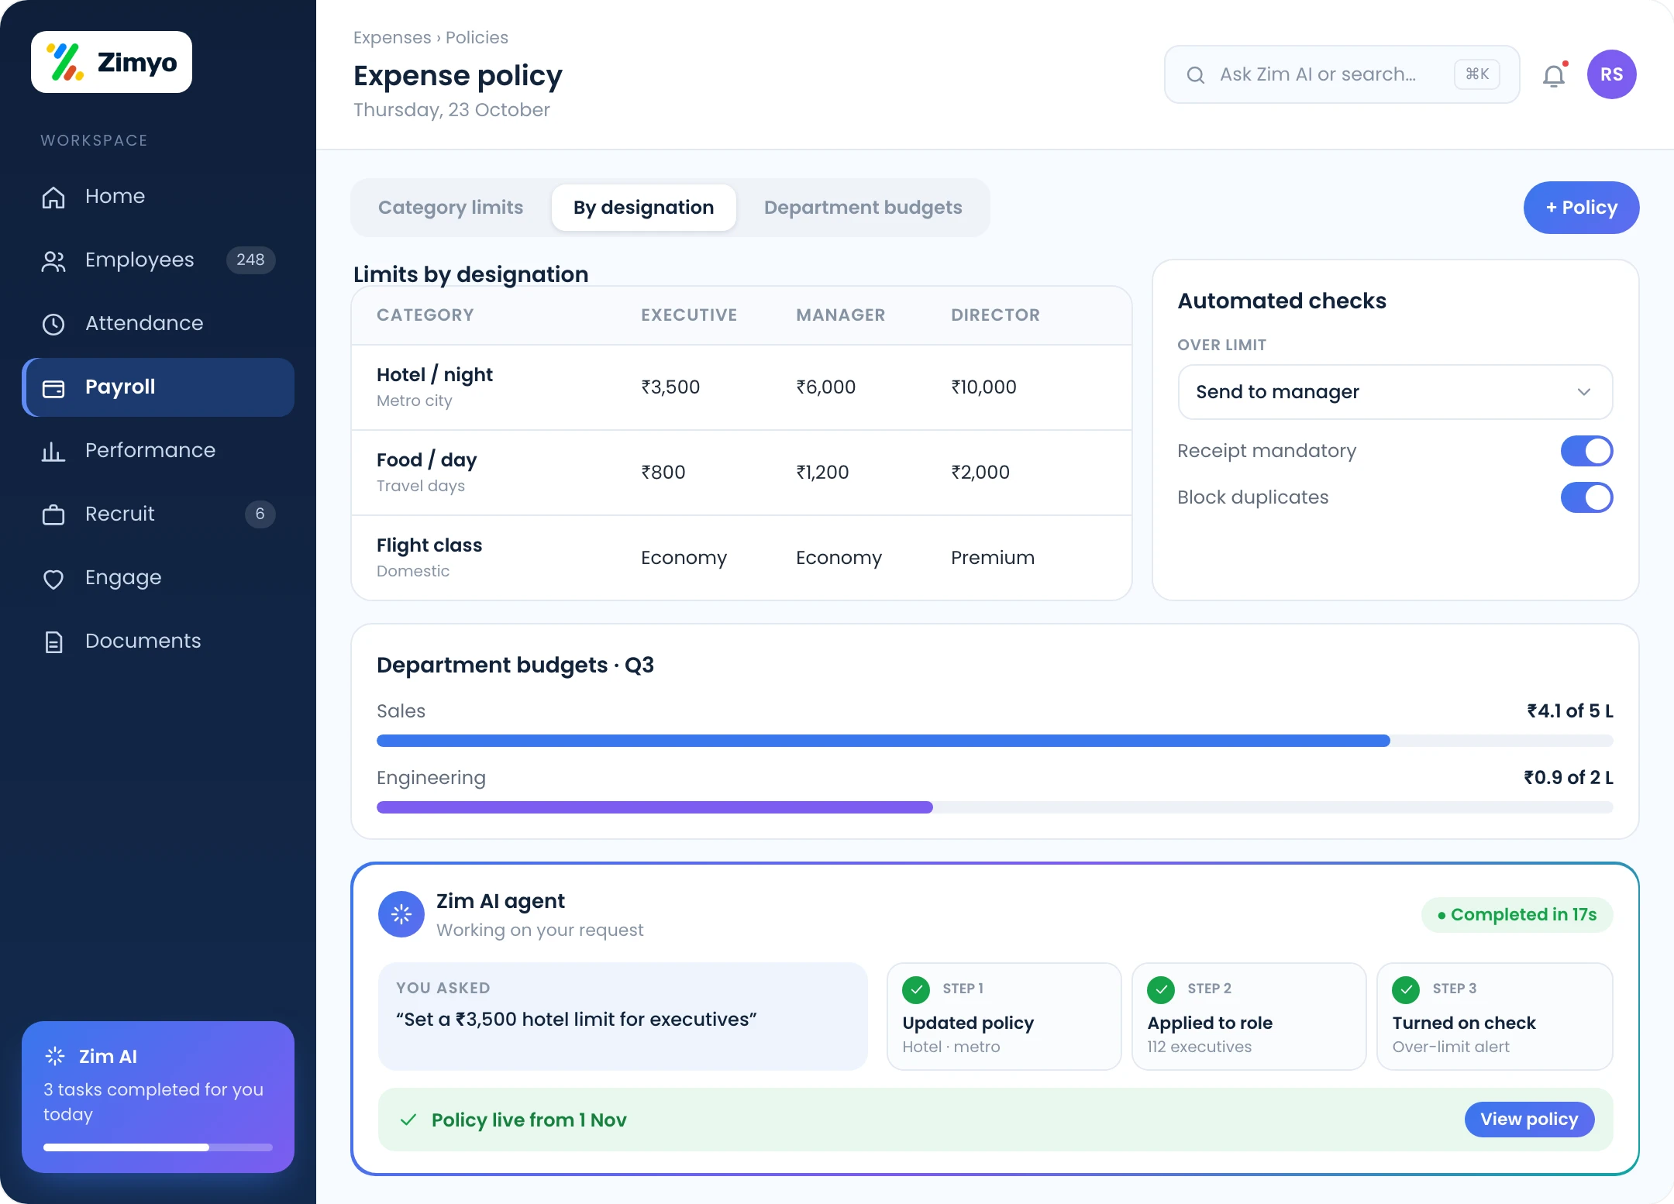Open Employees via its people icon

click(x=53, y=260)
